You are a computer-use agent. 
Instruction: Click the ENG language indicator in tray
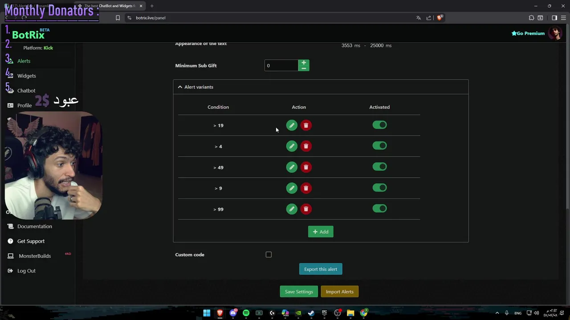tap(518, 313)
